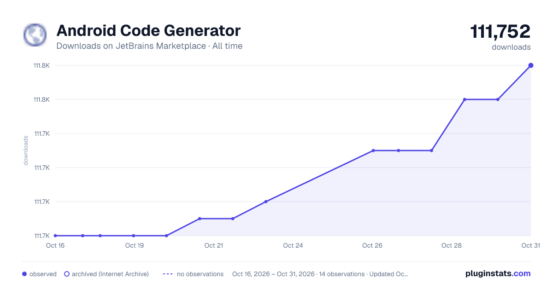
Task: Click the no observations legend label
Action: point(200,274)
